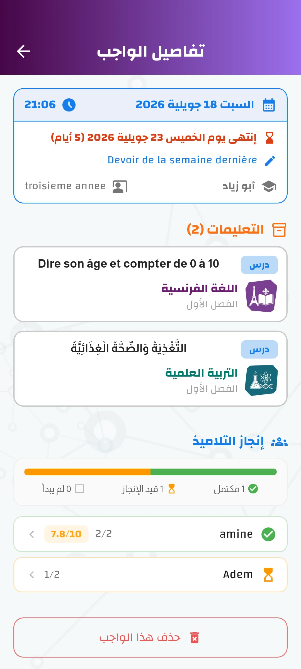Open the Dire son âge lesson card
Viewport: 301px width, 669px height.
(151, 284)
